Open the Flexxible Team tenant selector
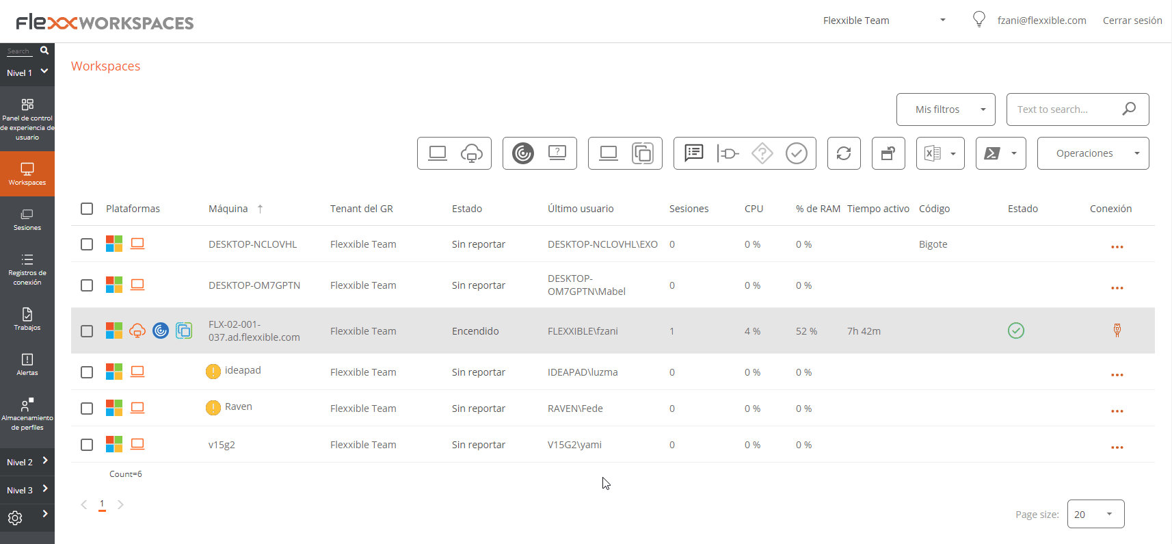This screenshot has height=544, width=1172. point(884,21)
